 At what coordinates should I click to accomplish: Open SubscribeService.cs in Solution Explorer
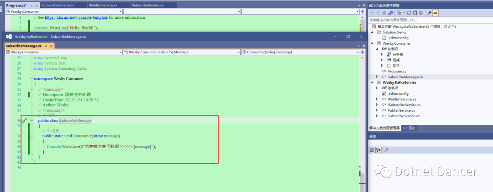point(404,116)
